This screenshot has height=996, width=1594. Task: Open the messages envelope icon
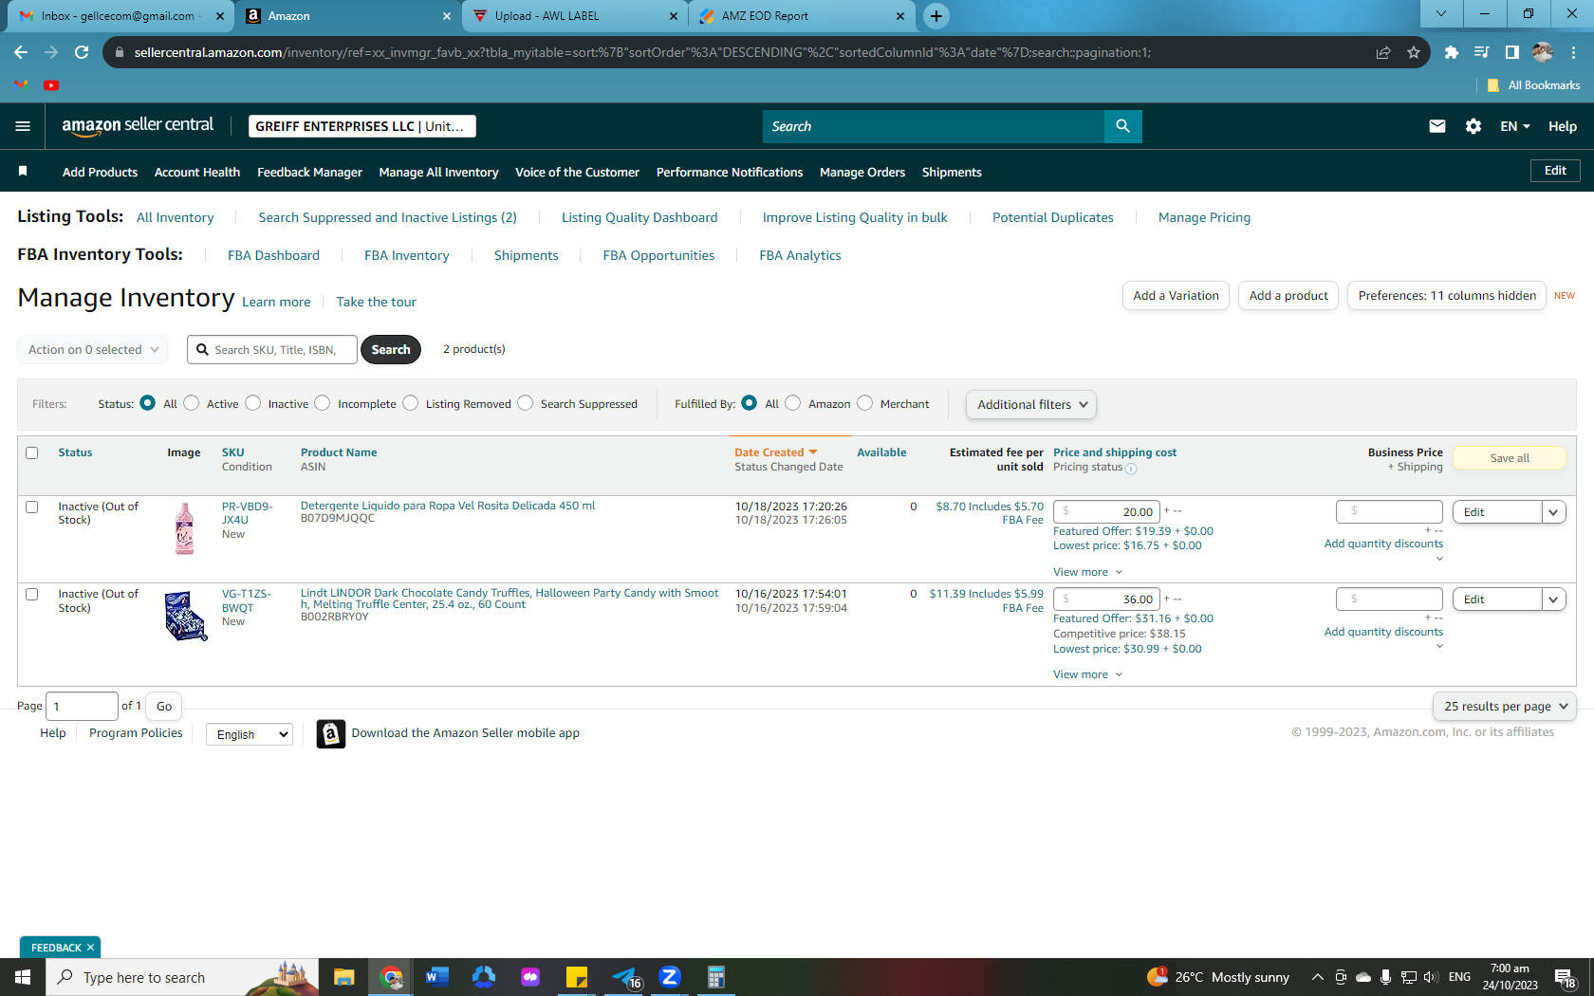click(x=1437, y=126)
